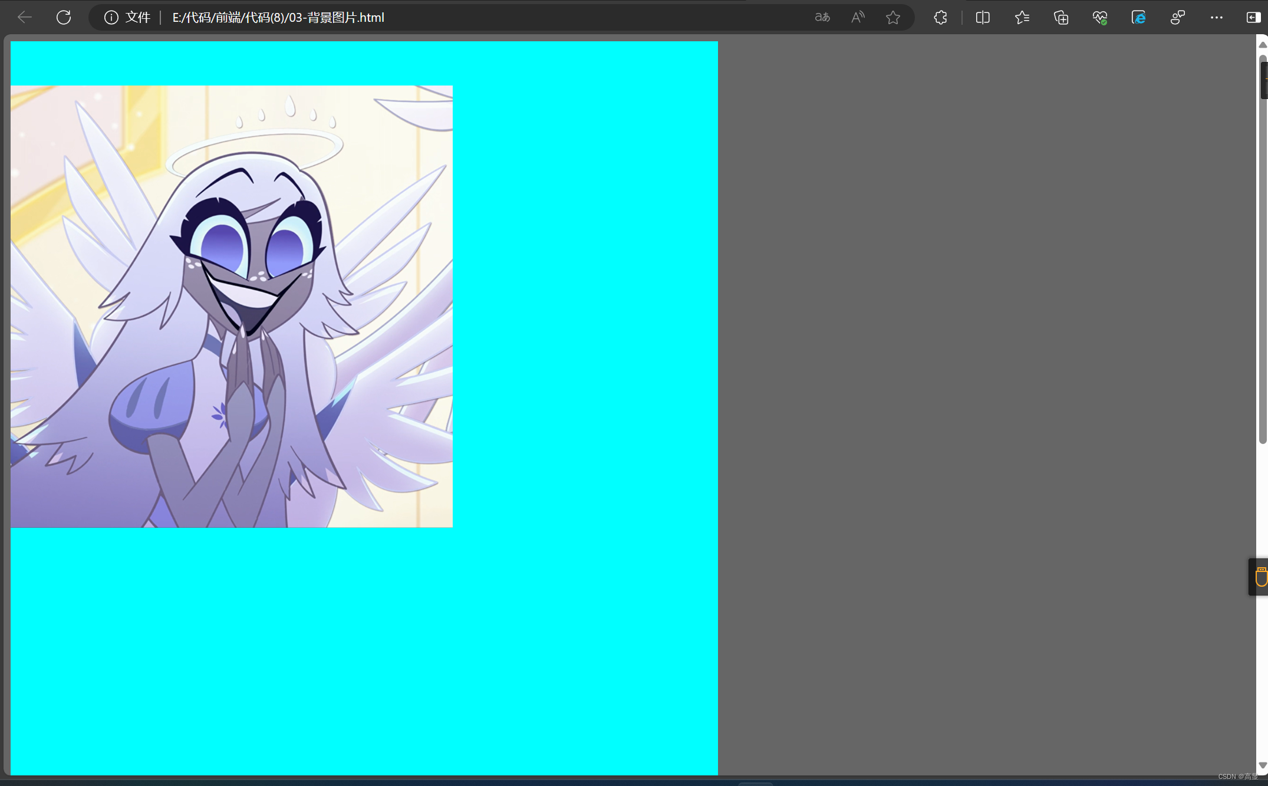Open Browser essentials heart icon
1268x786 pixels.
1099,18
